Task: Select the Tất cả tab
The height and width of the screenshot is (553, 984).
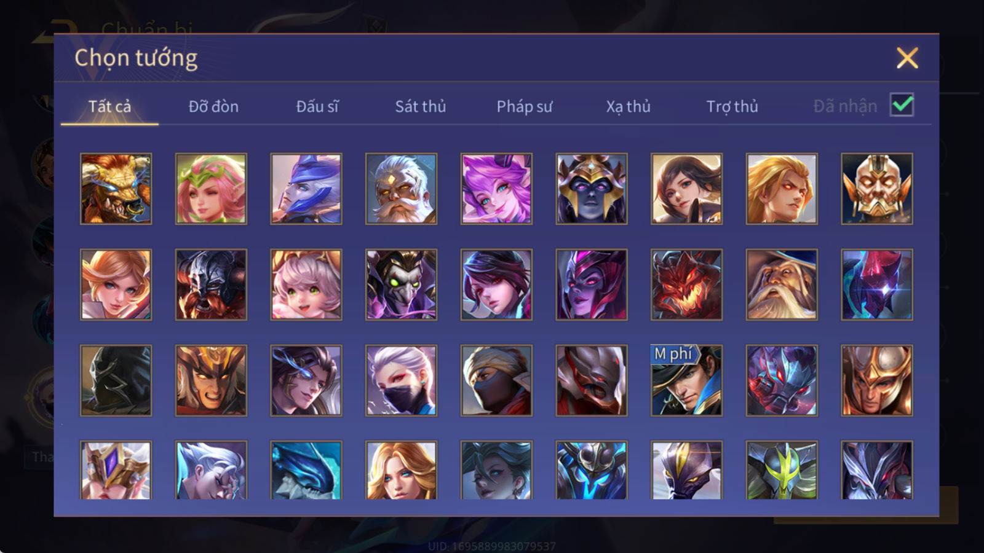Action: 109,106
